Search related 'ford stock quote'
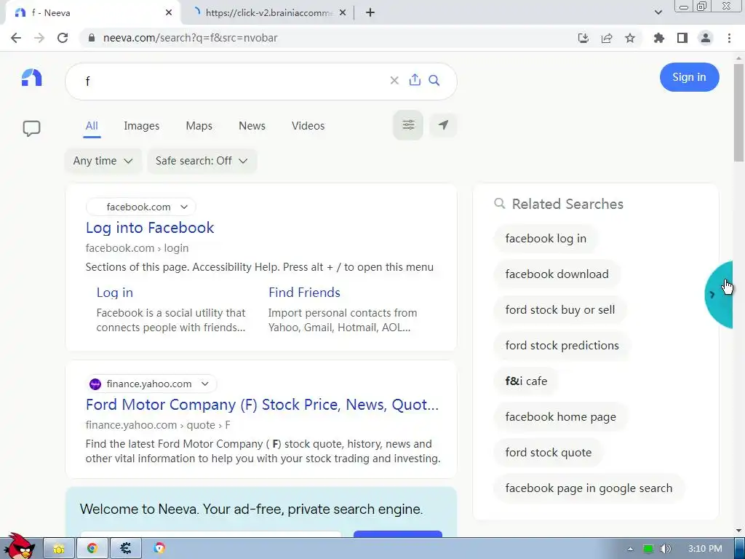The image size is (745, 559). point(549,452)
